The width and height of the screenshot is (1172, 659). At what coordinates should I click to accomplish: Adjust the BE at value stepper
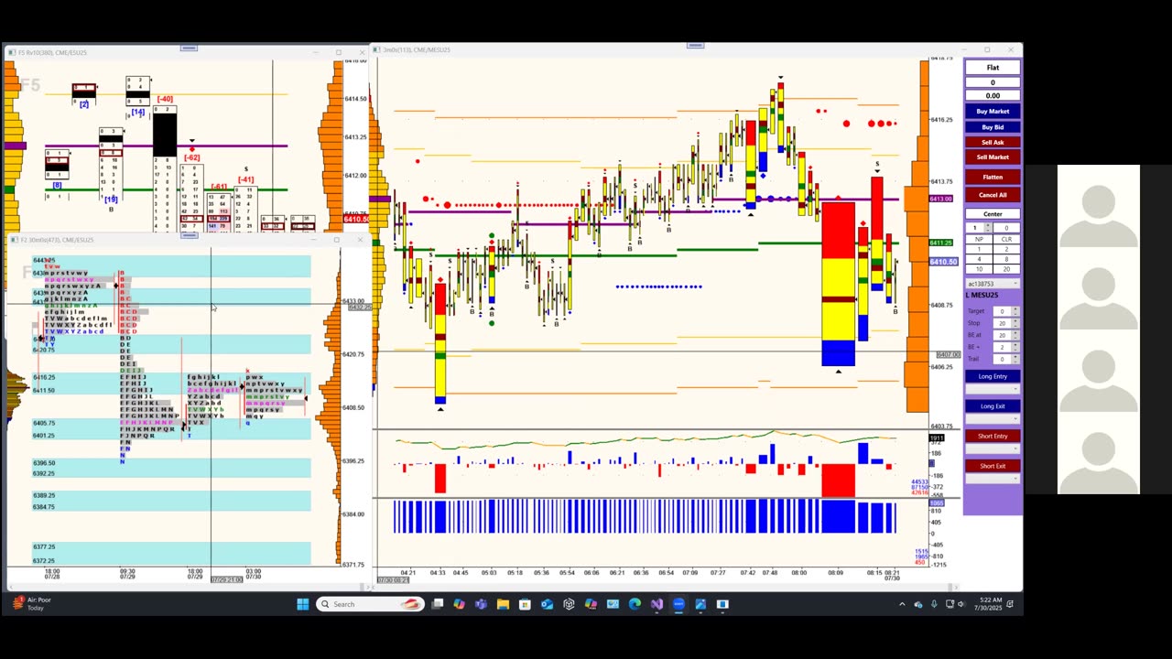[1015, 335]
